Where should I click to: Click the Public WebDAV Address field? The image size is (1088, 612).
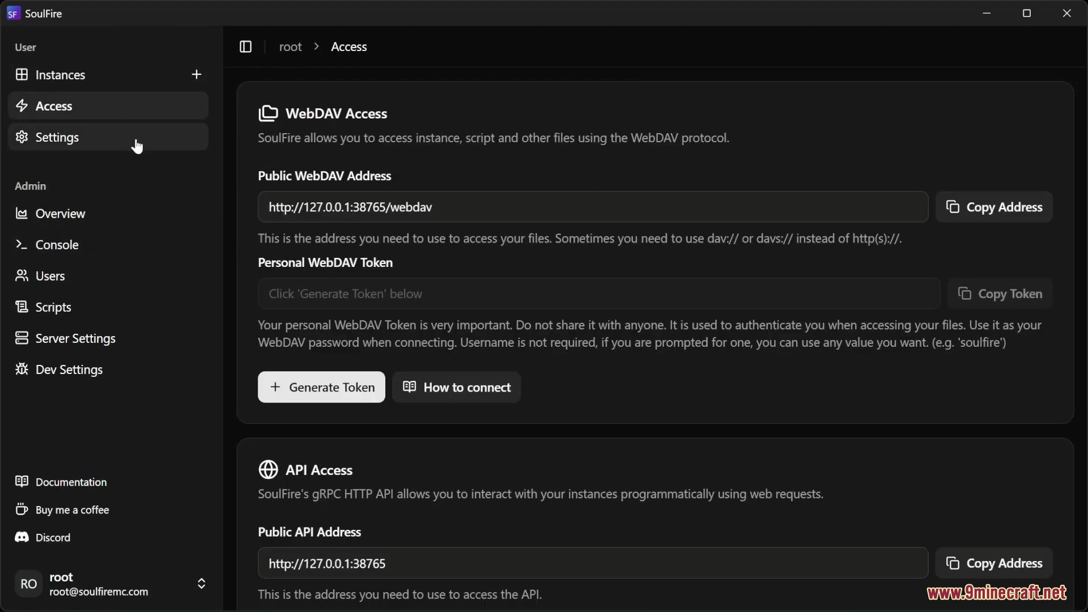593,207
